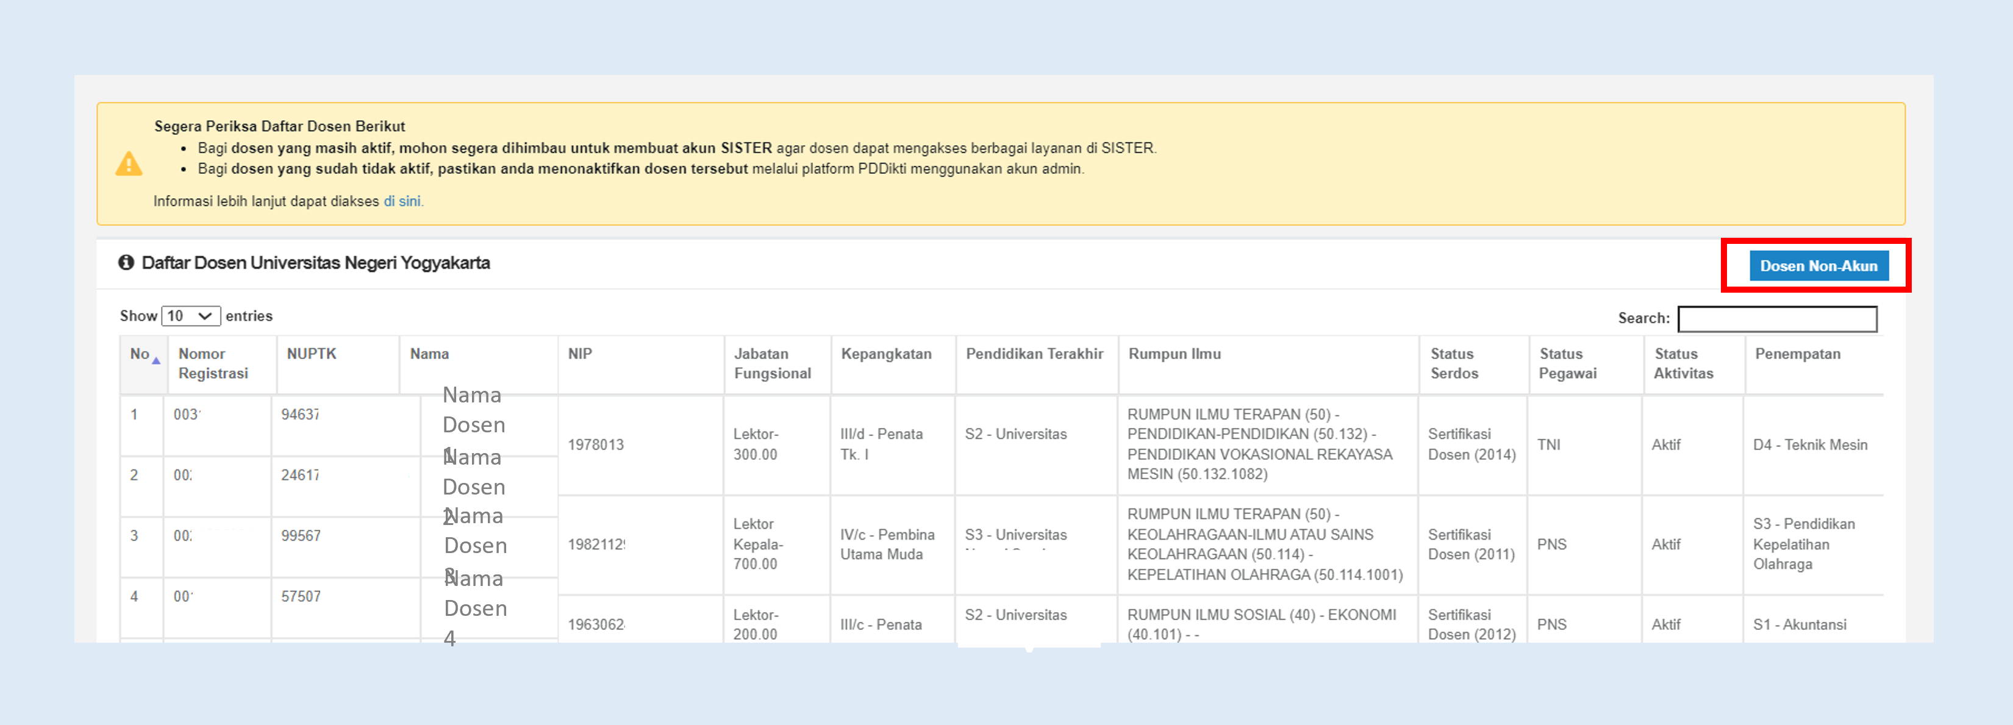
Task: Select NUPTK cell starting 99567
Action: click(345, 547)
